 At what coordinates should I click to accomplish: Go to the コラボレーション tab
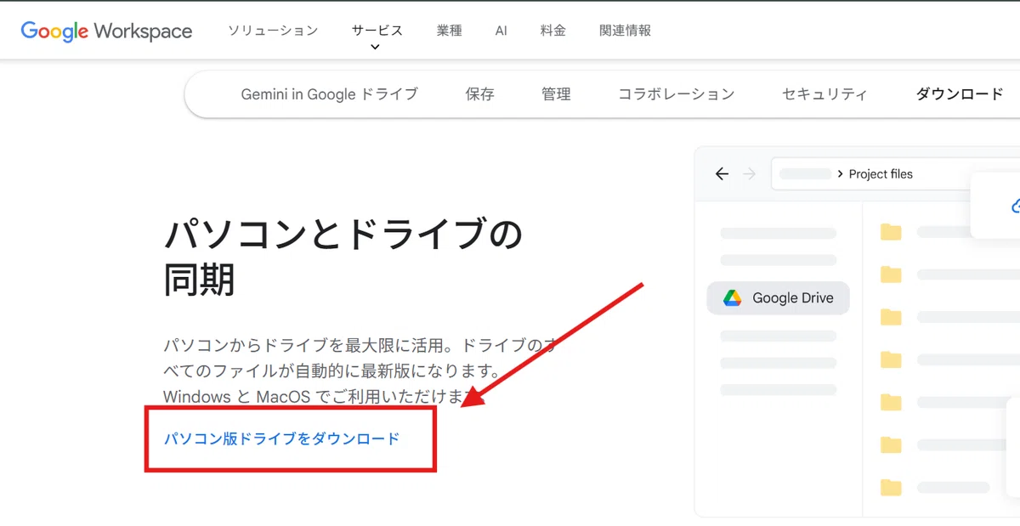click(676, 94)
